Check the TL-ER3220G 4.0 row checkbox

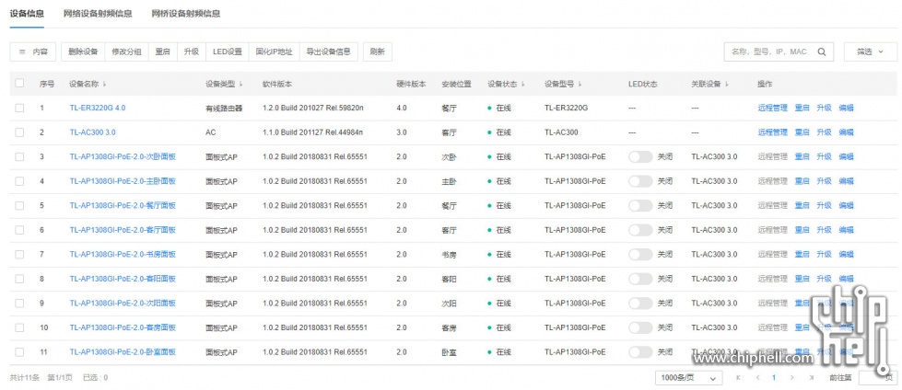[19, 108]
